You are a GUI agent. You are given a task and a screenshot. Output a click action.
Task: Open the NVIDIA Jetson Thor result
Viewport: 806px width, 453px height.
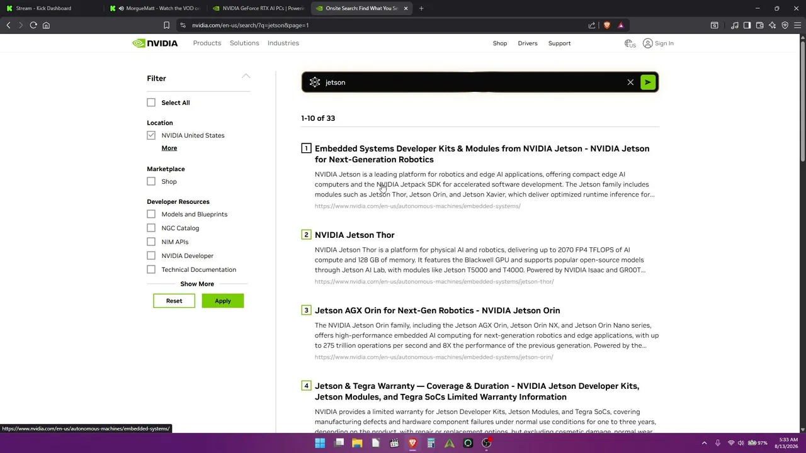point(355,235)
